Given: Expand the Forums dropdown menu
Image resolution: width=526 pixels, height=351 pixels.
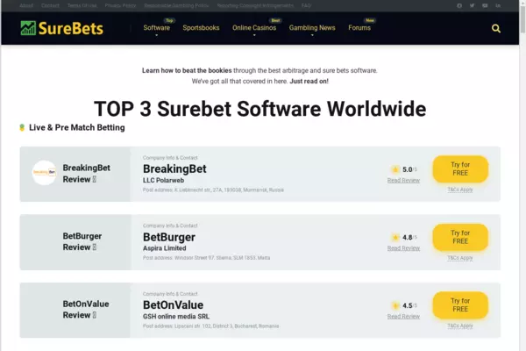Looking at the screenshot, I should (x=360, y=28).
